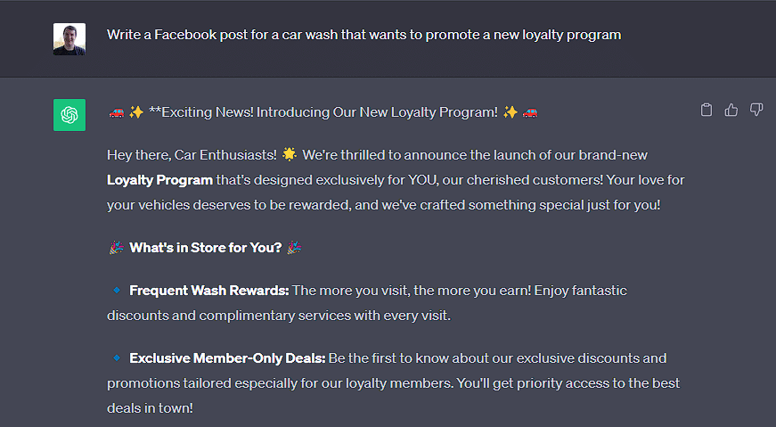This screenshot has width=776, height=427.
Task: Give the response a thumbs up
Action: point(731,110)
